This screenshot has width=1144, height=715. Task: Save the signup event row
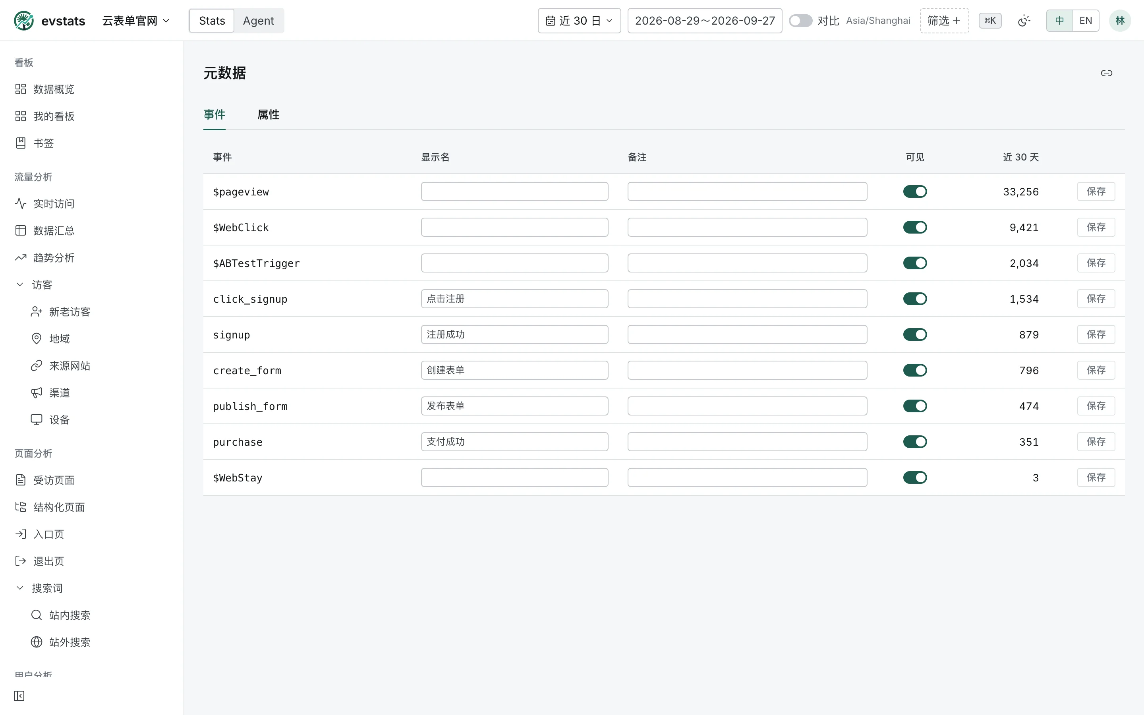click(x=1096, y=334)
